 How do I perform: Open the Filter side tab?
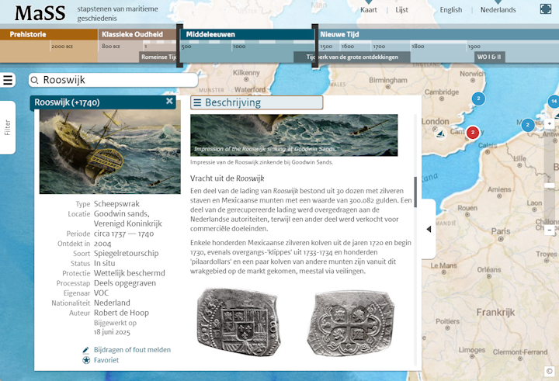(8, 127)
